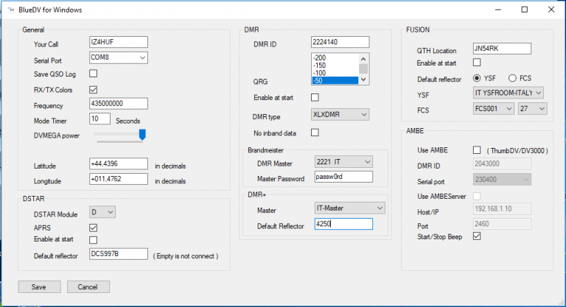Image resolution: width=566 pixels, height=307 pixels.
Task: Click the Cancel button
Action: point(88,287)
